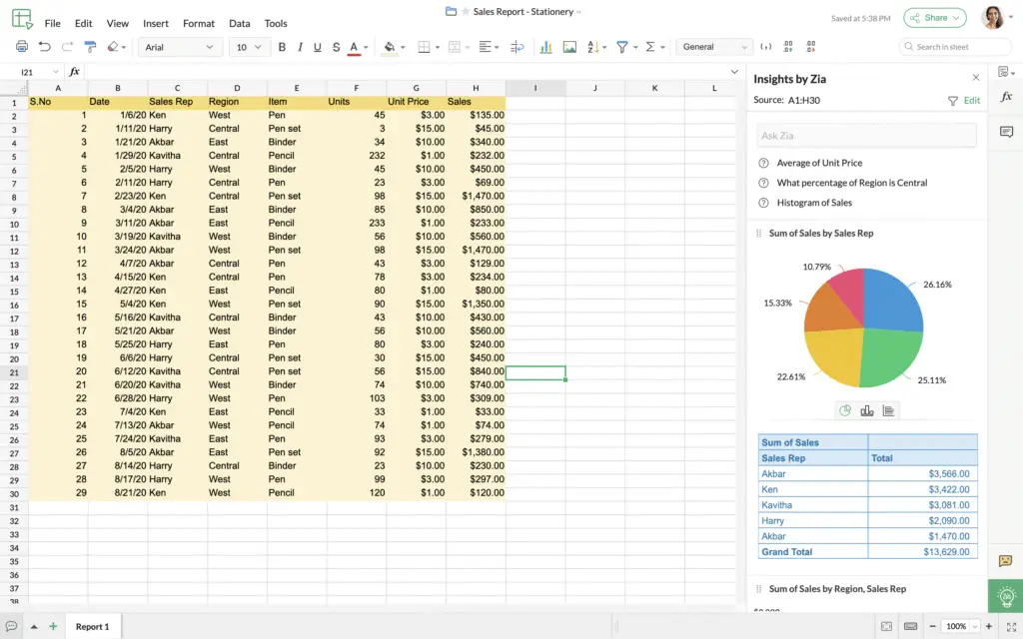Image resolution: width=1023 pixels, height=639 pixels.
Task: Open the Arial font dropdown
Action: tap(180, 47)
